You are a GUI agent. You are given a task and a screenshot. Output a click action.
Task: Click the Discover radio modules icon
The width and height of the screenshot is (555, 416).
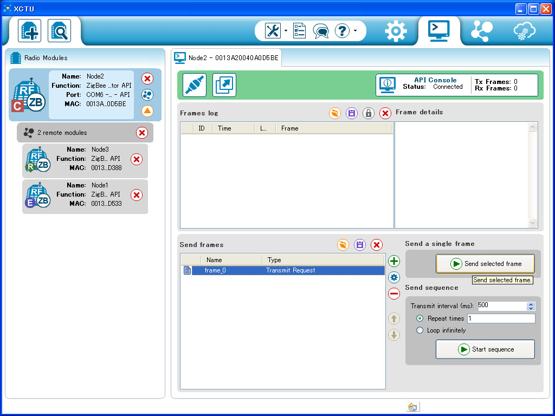pyautogui.click(x=59, y=31)
